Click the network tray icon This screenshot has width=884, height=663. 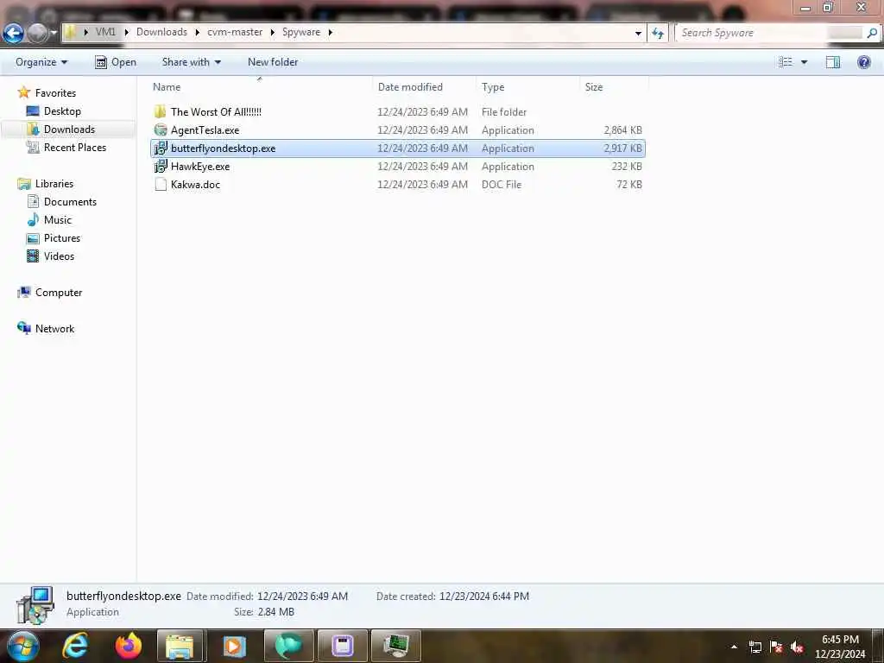755,647
